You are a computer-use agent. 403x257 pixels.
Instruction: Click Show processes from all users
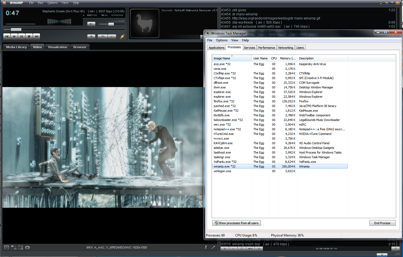(x=237, y=223)
